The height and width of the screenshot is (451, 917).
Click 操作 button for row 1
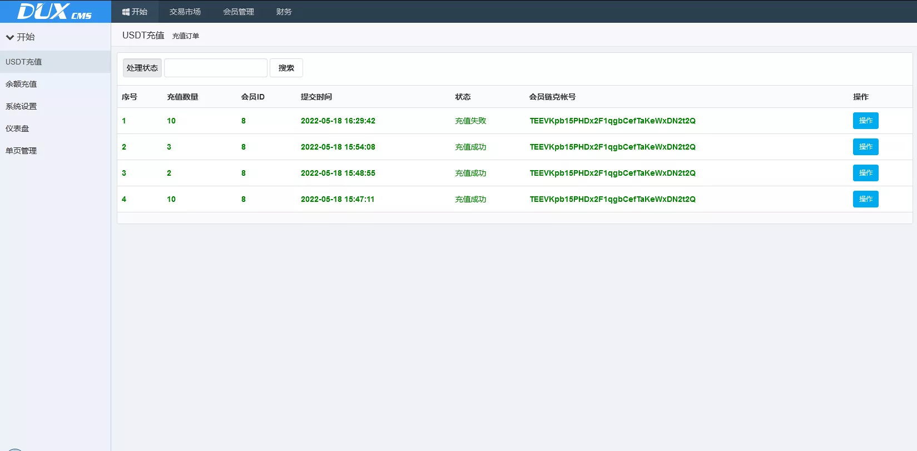click(x=865, y=121)
